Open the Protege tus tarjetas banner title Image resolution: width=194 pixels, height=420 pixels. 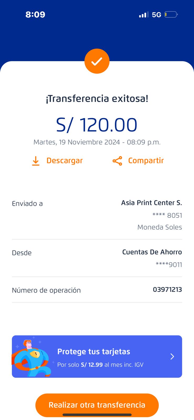pos(94,351)
